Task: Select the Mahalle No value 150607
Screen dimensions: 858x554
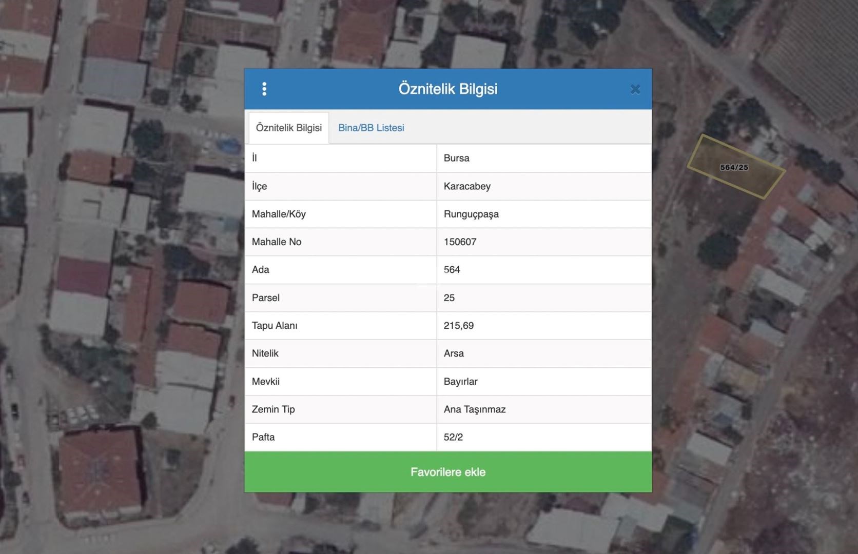Action: tap(460, 242)
